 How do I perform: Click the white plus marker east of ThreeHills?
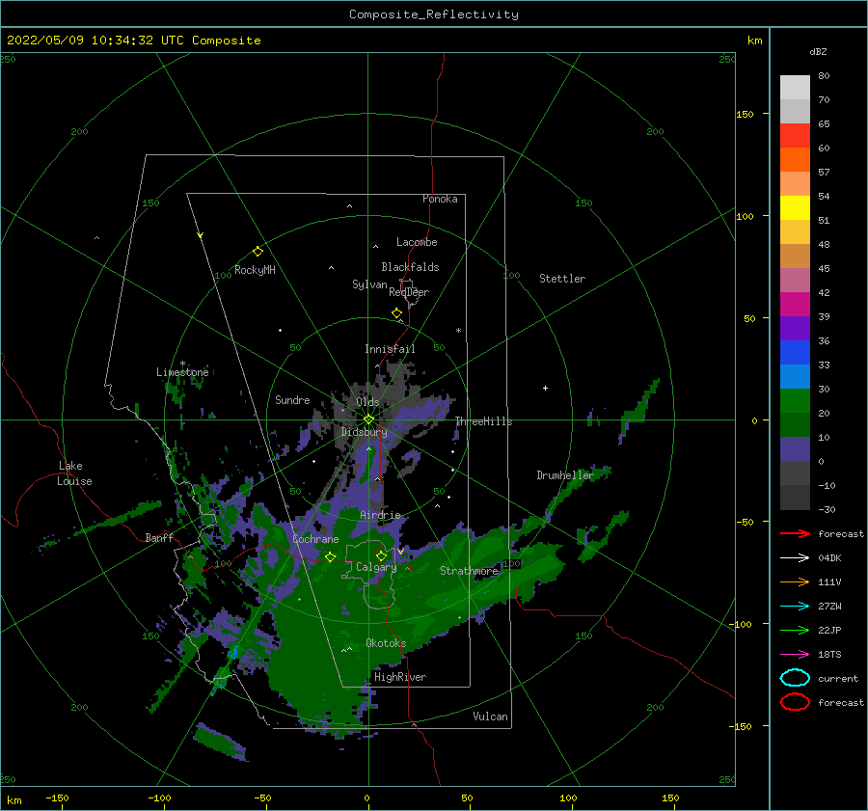tap(545, 388)
